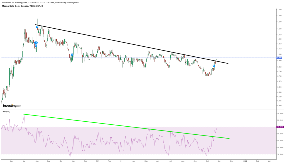Click the 1.800 price axis label
Image resolution: width=285 pixels, height=163 pixels.
point(279,22)
